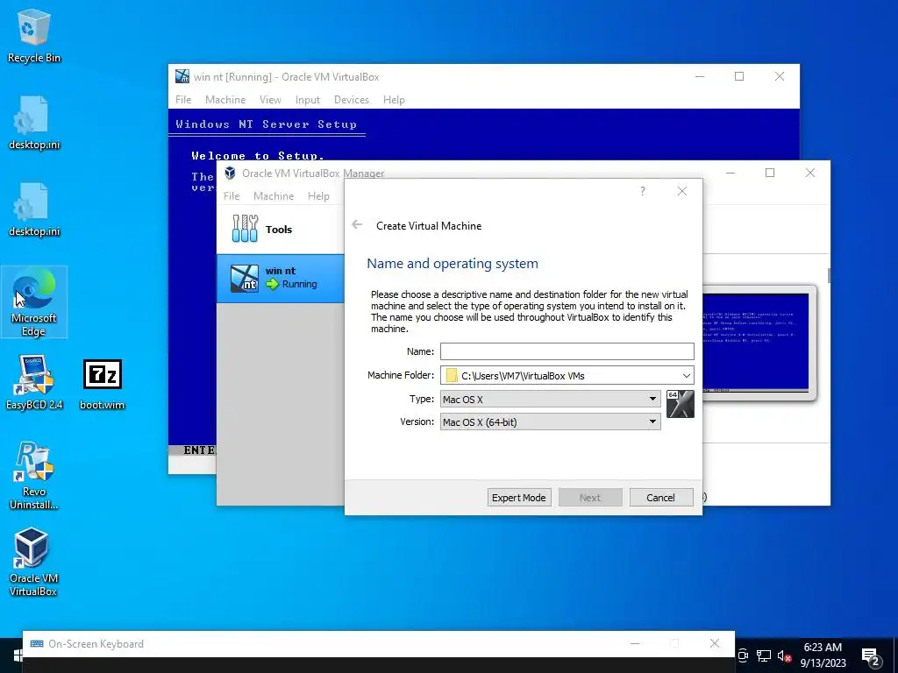Click the help question mark in the dialog

643,191
